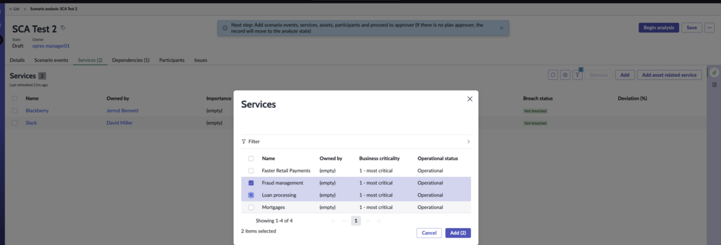Click Not breached badge in Blackberry row

[x=536, y=111]
